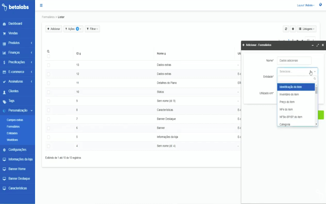The width and height of the screenshot is (326, 204).
Task: Click the Configurações gear icon
Action: 4,150
